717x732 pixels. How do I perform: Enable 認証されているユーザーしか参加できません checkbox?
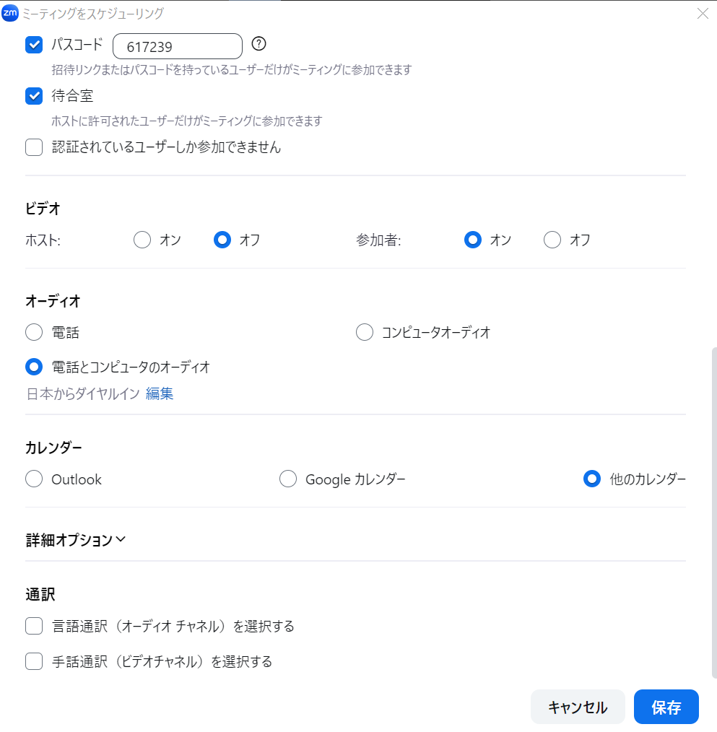coord(34,147)
